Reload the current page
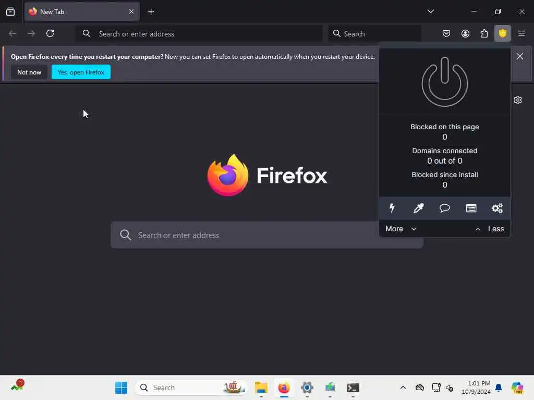Image resolution: width=534 pixels, height=400 pixels. pos(50,33)
